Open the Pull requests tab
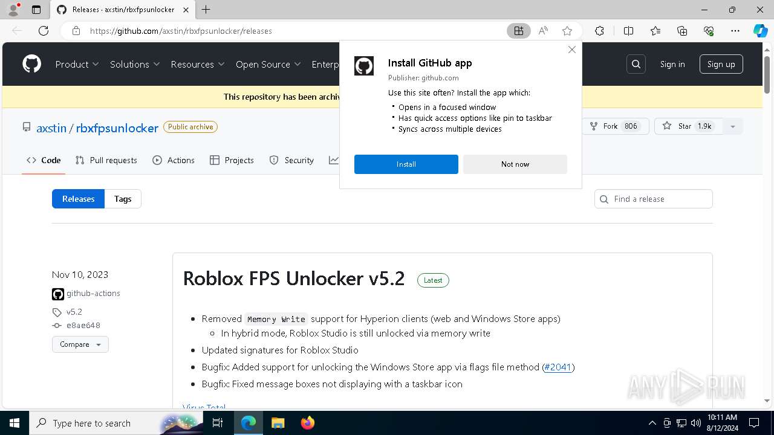Viewport: 774px width, 435px height. point(106,160)
